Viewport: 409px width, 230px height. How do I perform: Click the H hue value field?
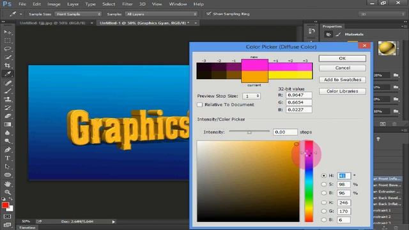[x=344, y=176]
